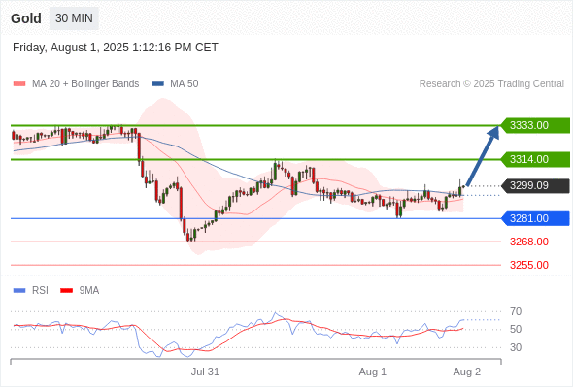Select the date and time header text

coord(116,48)
